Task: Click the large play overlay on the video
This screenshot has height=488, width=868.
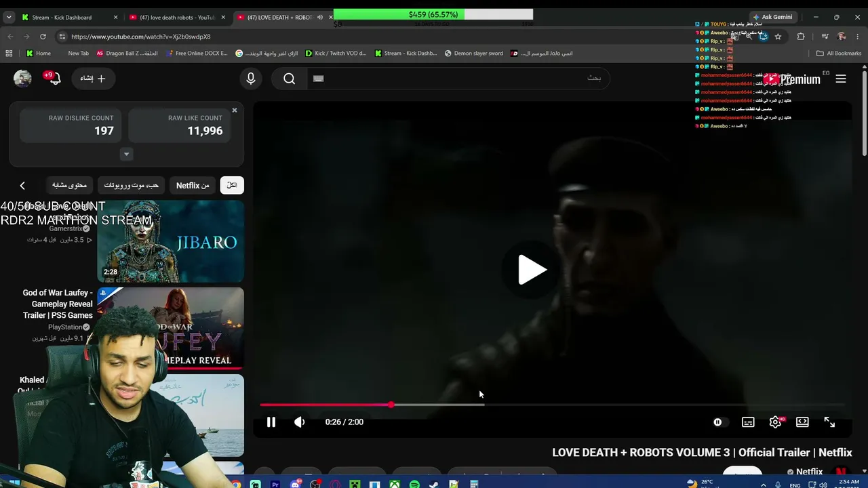Action: pos(532,270)
